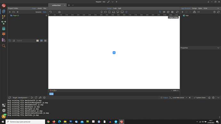
Task: Open the Files tab
Action: click(45, 8)
